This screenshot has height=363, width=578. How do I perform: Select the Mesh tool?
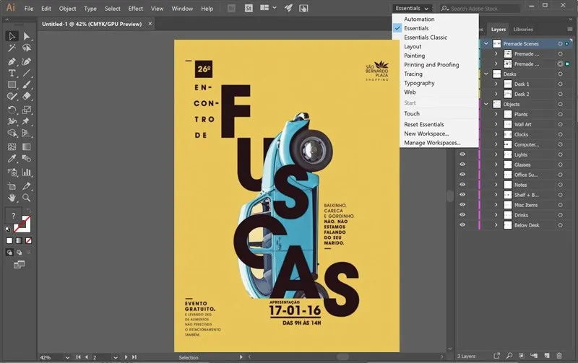[12, 146]
